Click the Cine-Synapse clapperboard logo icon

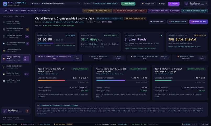[5, 4]
